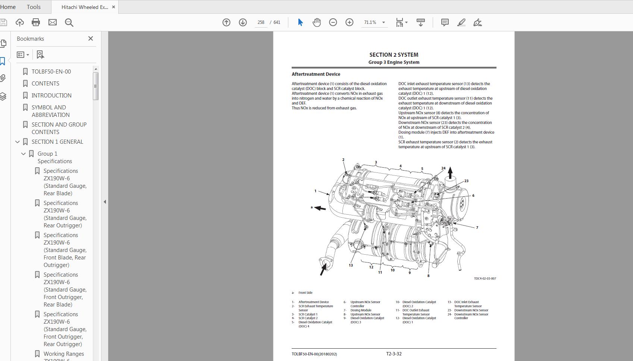
Task: Zoom in with plus icon
Action: (350, 22)
